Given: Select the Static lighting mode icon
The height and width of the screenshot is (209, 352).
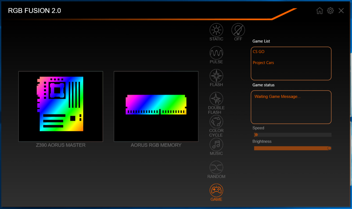Looking at the screenshot, I should 216,30.
